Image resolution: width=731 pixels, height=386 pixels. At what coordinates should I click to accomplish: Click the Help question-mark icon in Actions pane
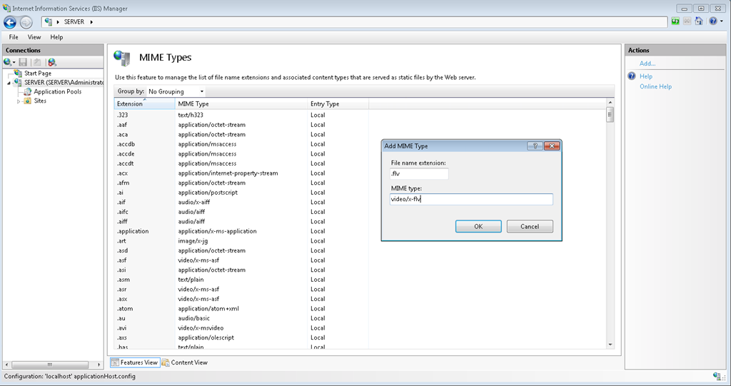[632, 76]
